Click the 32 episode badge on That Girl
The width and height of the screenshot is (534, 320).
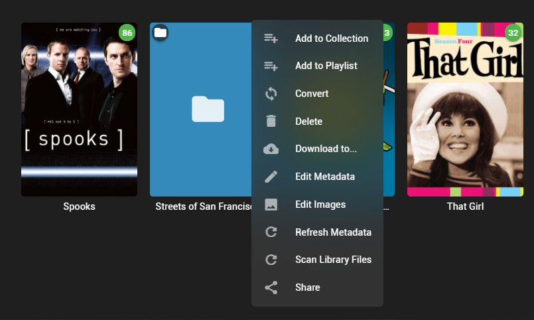513,33
